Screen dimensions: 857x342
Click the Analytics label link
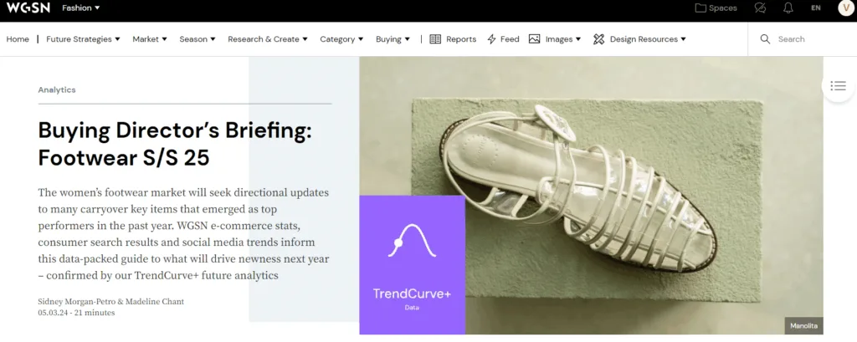(57, 89)
